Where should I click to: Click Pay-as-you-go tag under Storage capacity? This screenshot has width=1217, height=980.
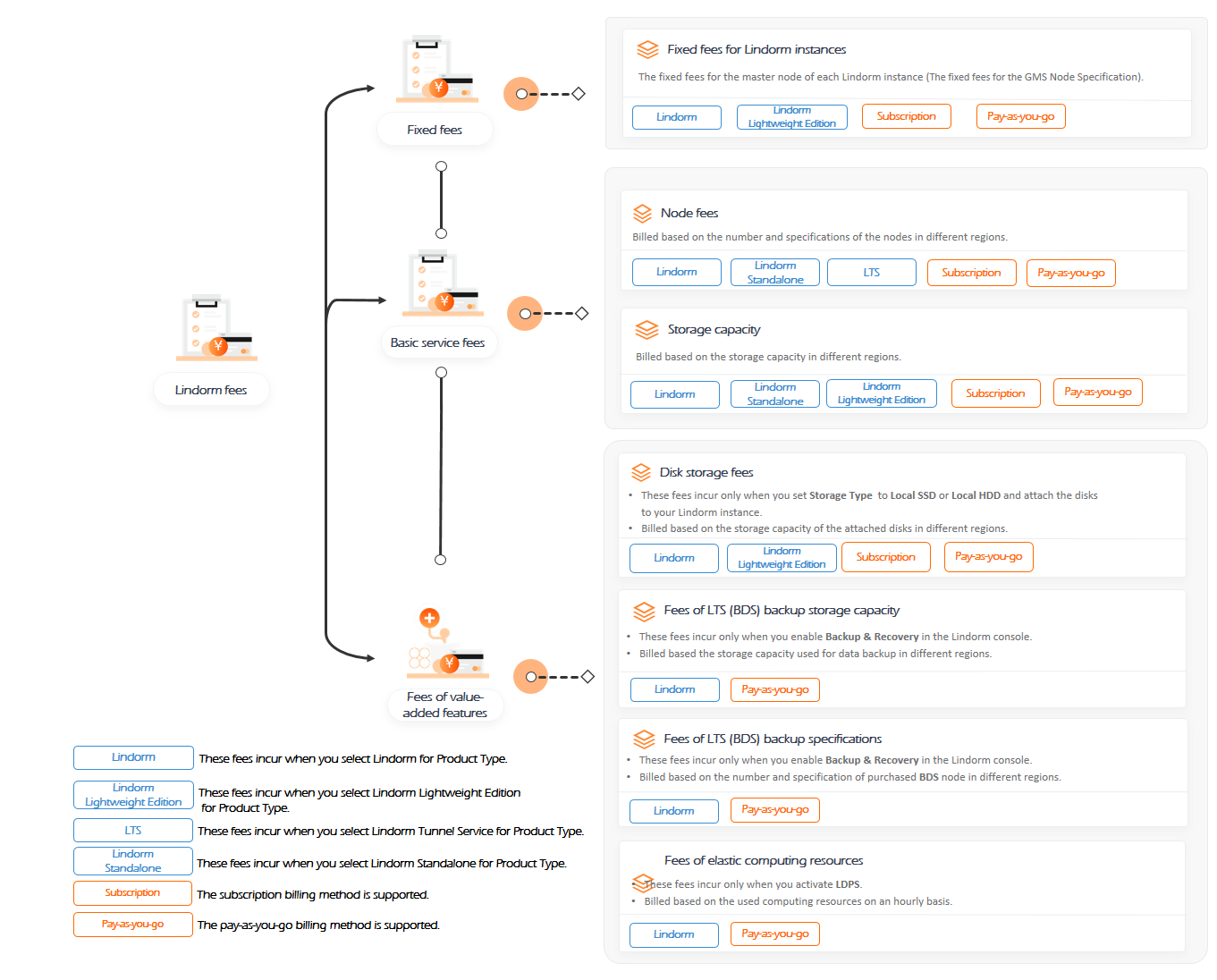tap(1098, 392)
